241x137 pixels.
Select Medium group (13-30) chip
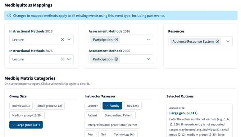pos(27,115)
